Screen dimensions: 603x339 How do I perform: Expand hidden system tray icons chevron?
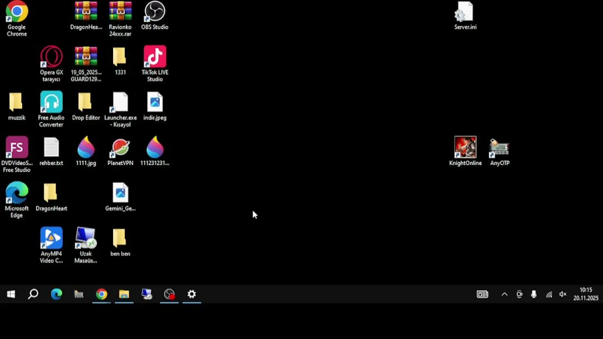click(505, 294)
